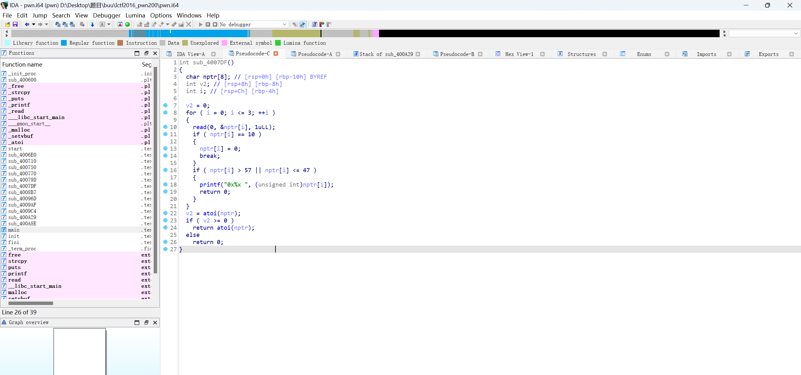The image size is (801, 375).
Task: Start the debugger process with play icon
Action: pos(201,24)
